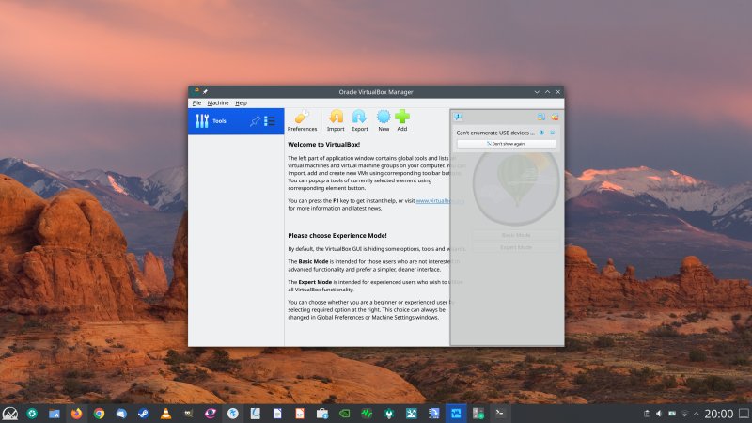Launch Firefox from the taskbar

tap(76, 414)
